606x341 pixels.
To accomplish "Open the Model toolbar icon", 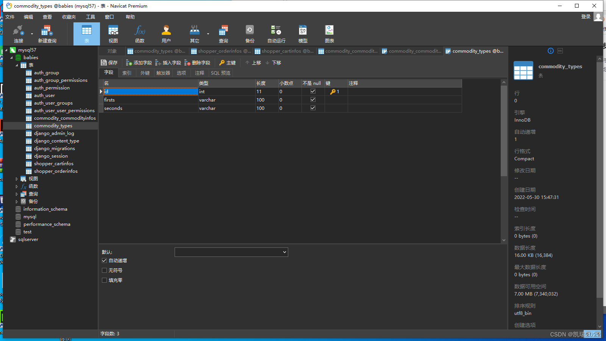I will tap(303, 34).
